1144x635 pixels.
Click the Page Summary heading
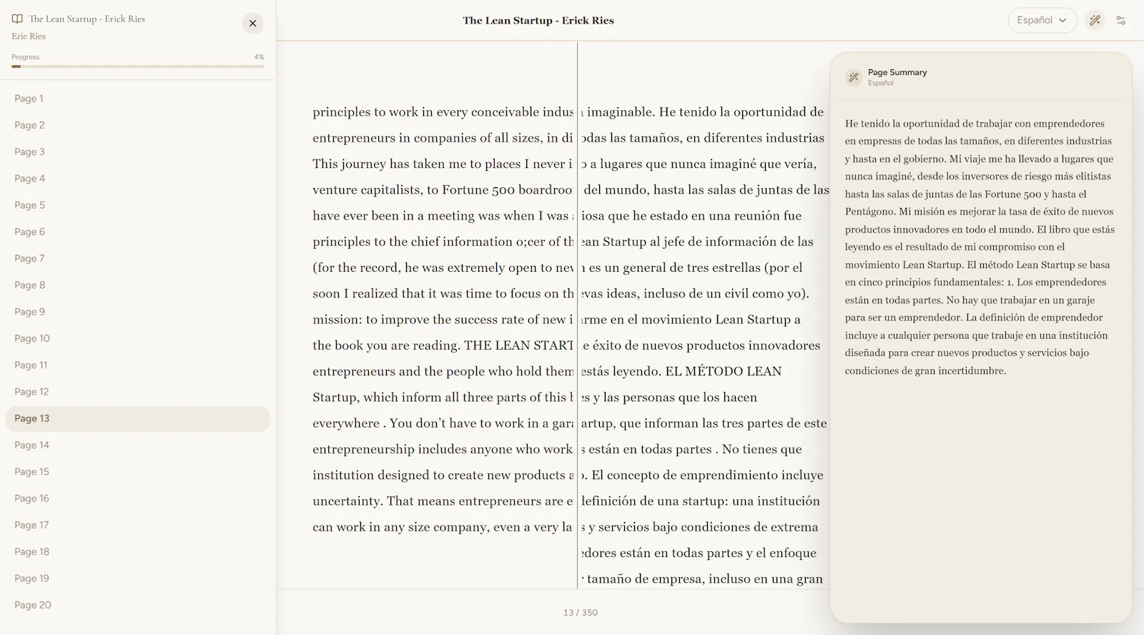coord(897,72)
